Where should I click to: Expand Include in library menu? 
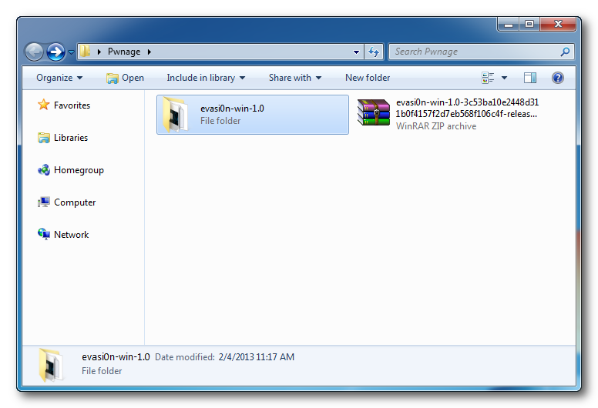pyautogui.click(x=206, y=78)
